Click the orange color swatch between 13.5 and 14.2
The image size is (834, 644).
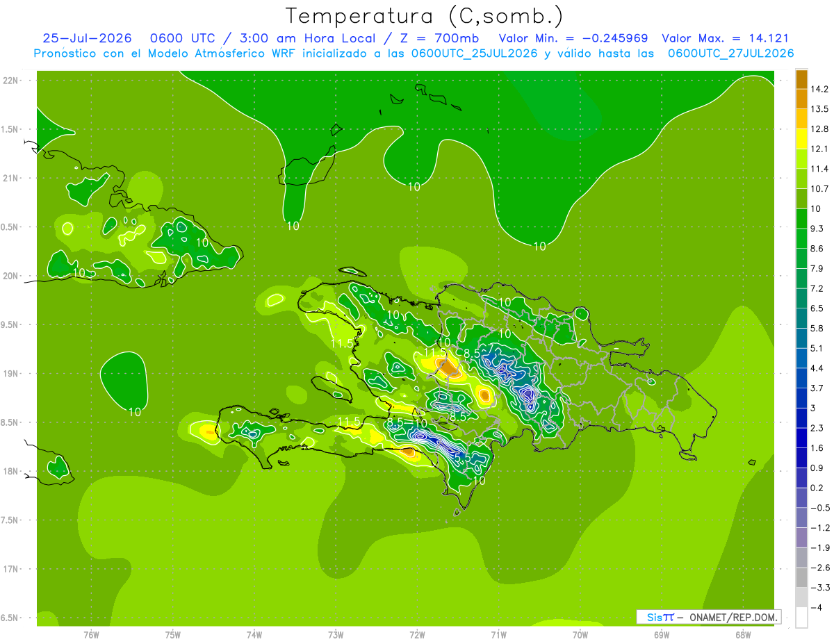(801, 99)
